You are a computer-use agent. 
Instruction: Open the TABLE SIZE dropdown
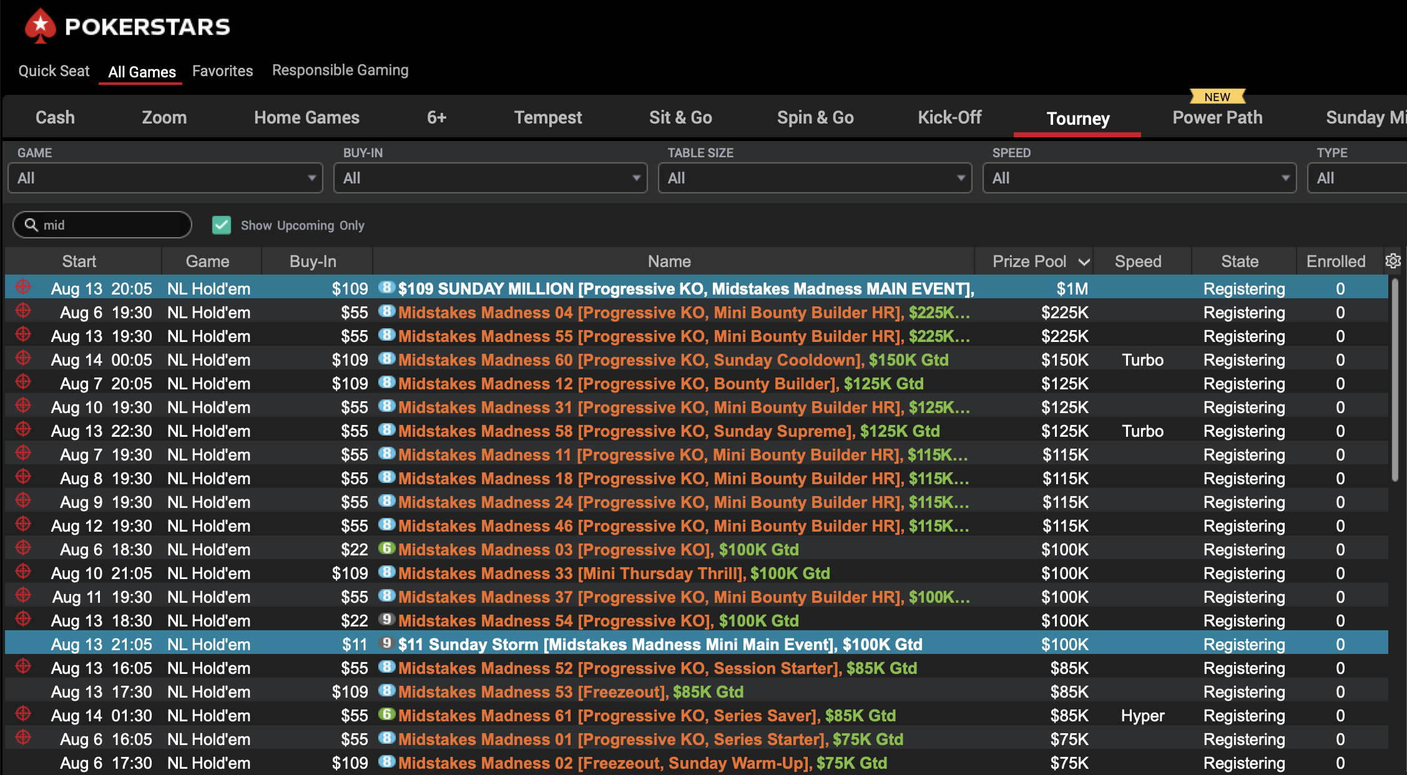tap(815, 178)
